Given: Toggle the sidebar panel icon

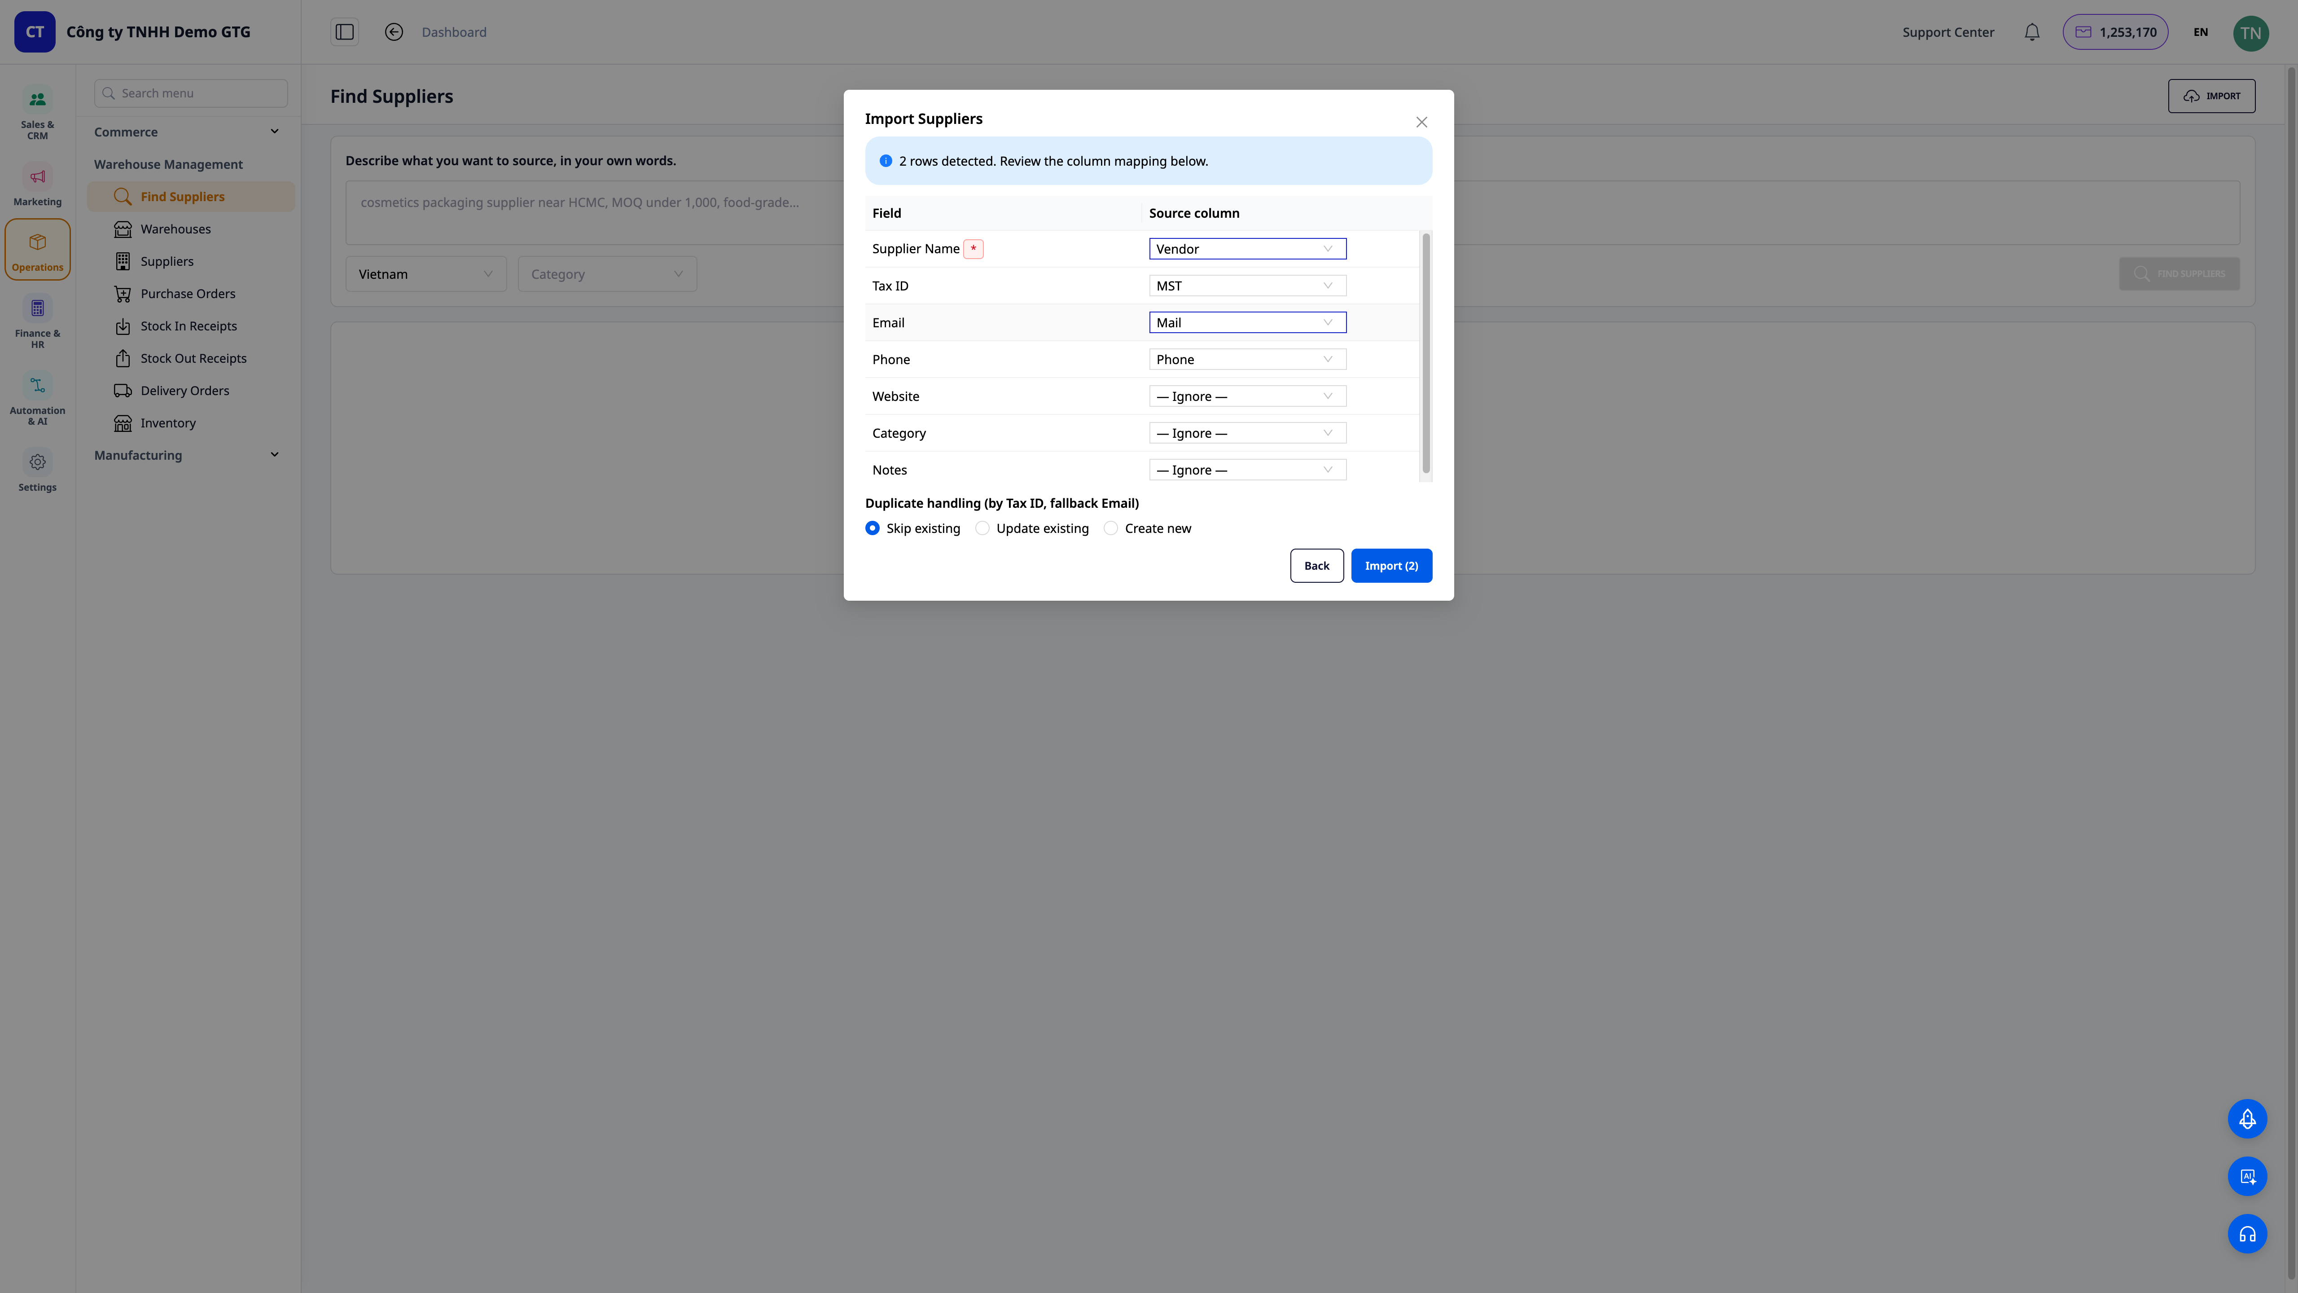Looking at the screenshot, I should click(x=344, y=32).
